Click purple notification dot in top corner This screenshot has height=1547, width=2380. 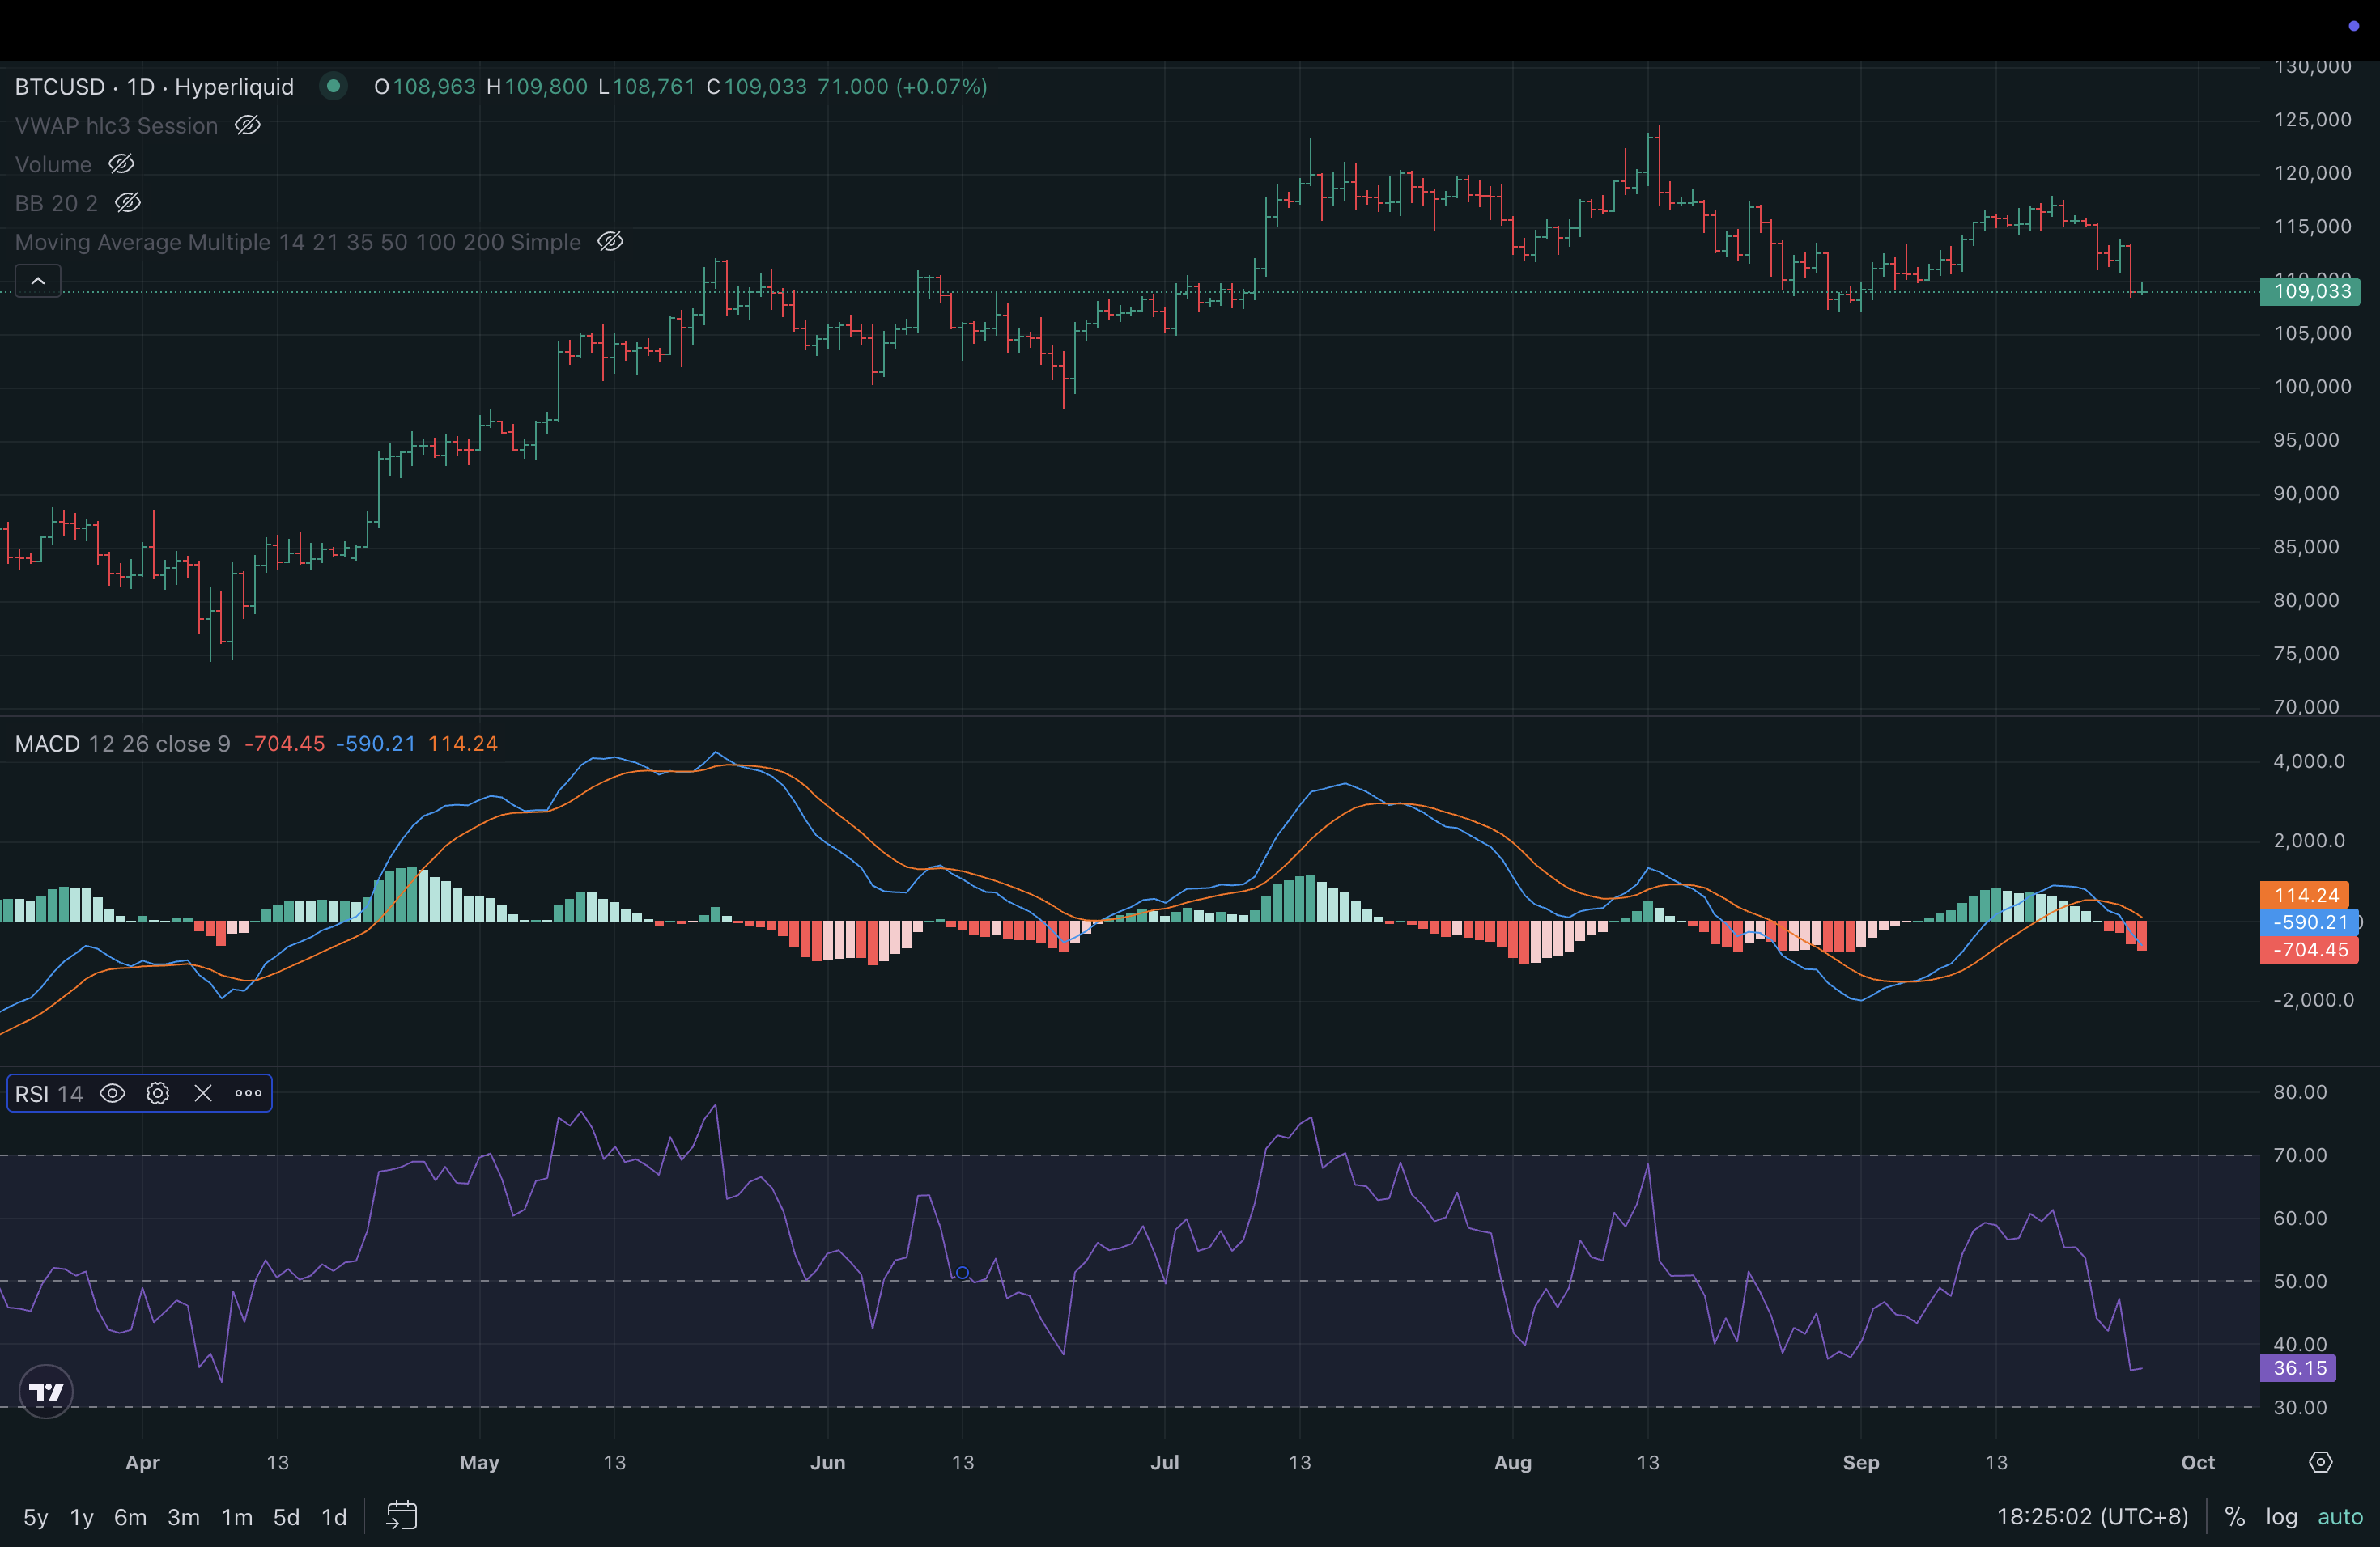[x=2353, y=26]
